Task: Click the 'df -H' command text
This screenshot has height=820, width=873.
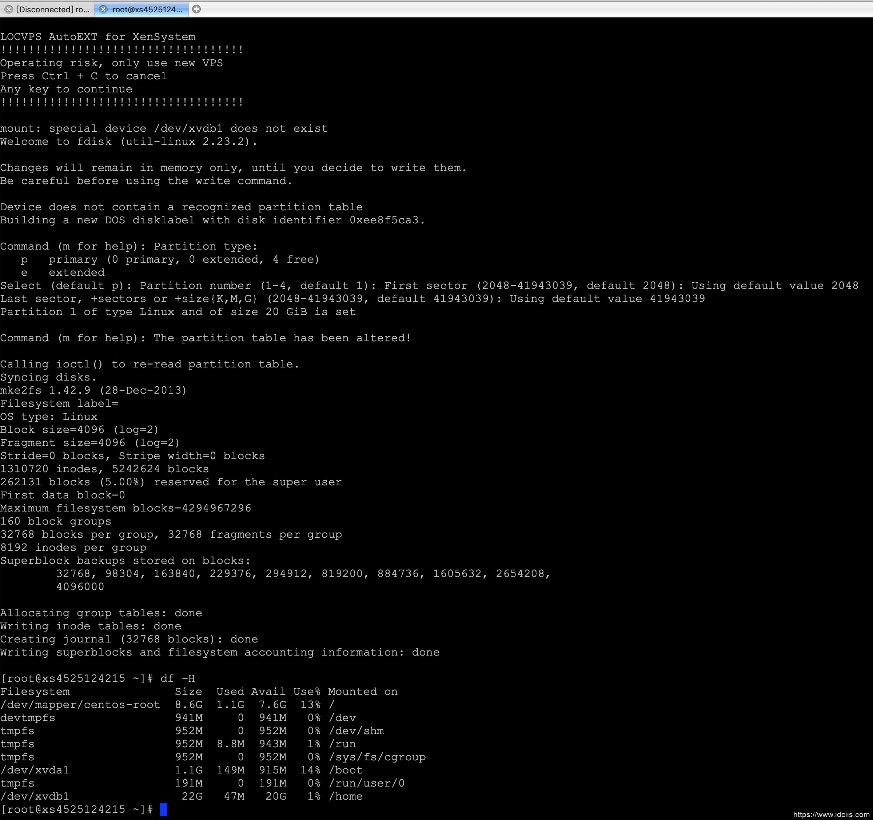Action: coord(178,678)
